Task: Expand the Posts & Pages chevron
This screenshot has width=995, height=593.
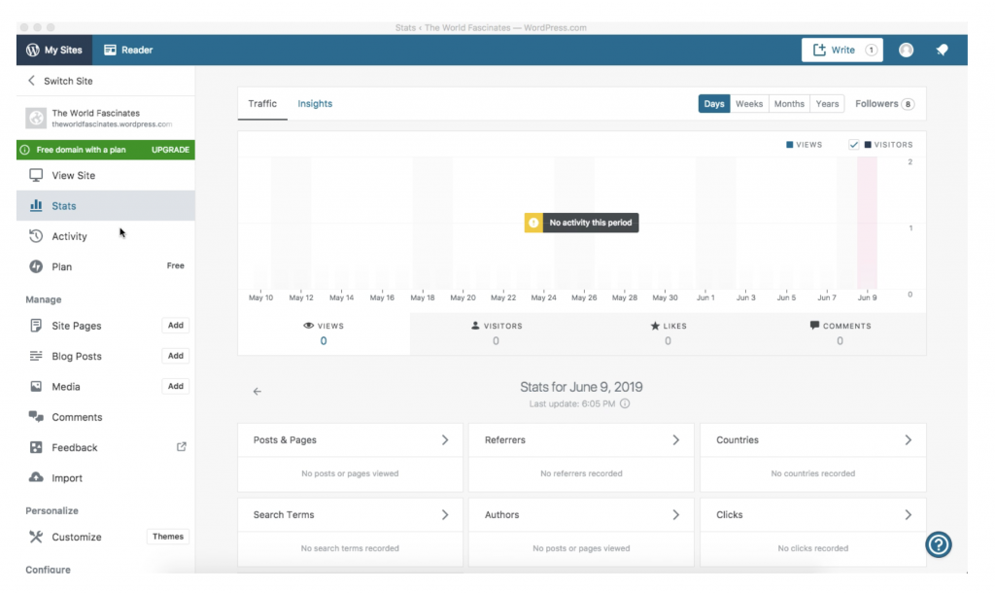Action: 445,439
